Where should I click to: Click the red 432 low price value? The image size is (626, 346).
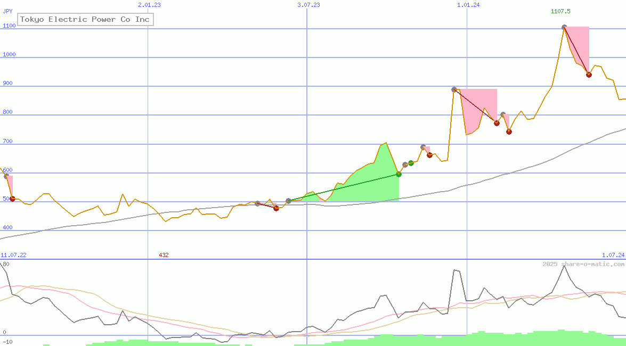click(164, 255)
